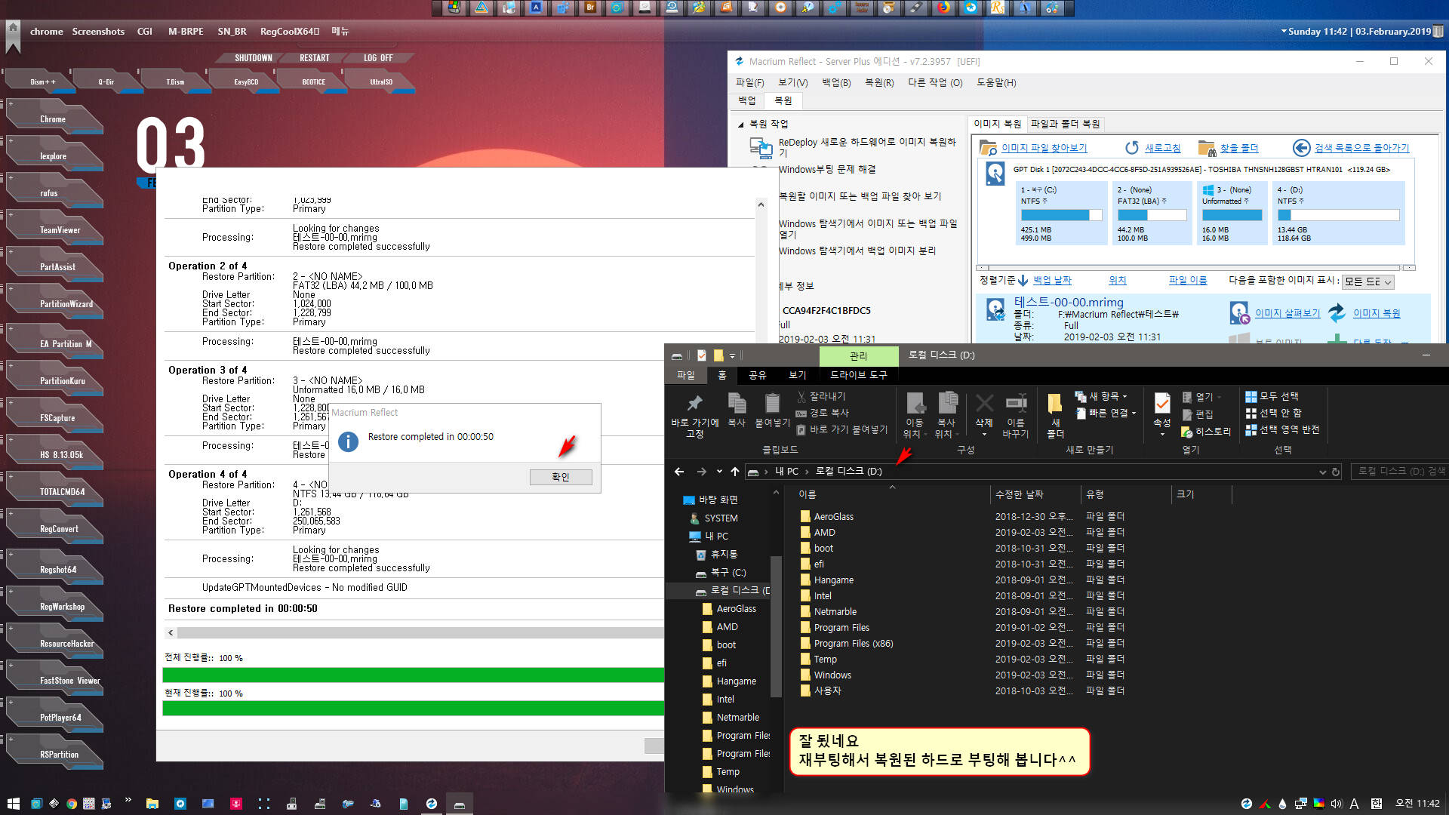Screen dimensions: 1449x815
Task: Launch rufus from the left sidebar
Action: 49,193
